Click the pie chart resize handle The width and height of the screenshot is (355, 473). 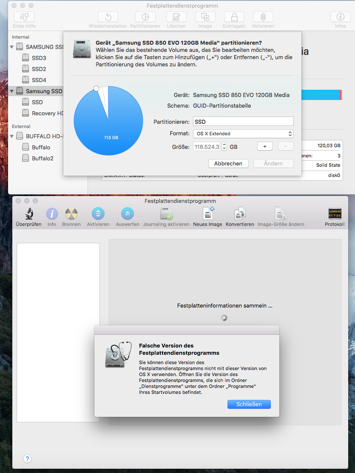[x=96, y=88]
